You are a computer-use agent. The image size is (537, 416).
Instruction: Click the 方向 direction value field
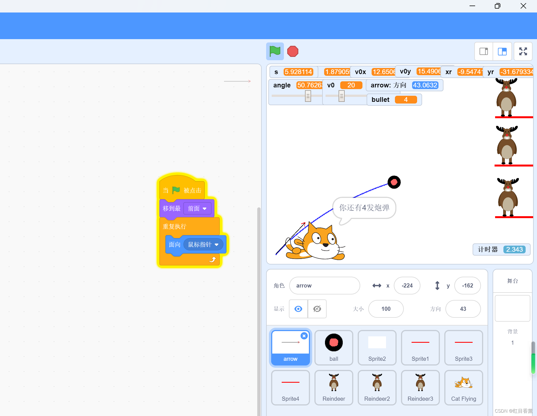pos(463,309)
